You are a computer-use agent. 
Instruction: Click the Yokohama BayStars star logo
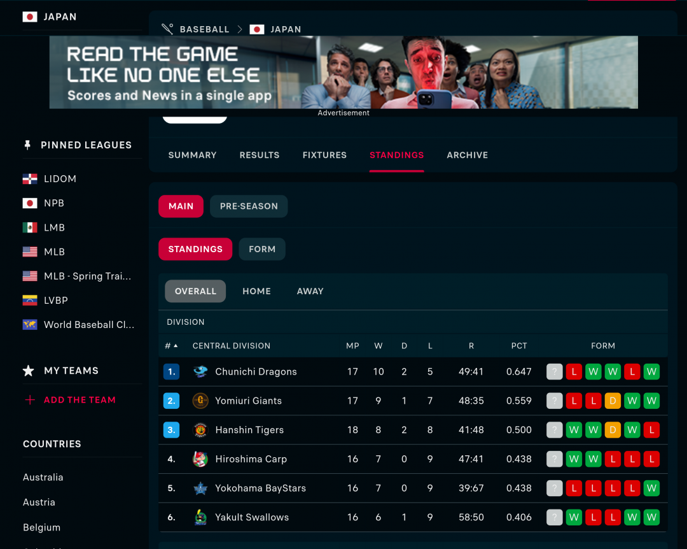click(200, 488)
